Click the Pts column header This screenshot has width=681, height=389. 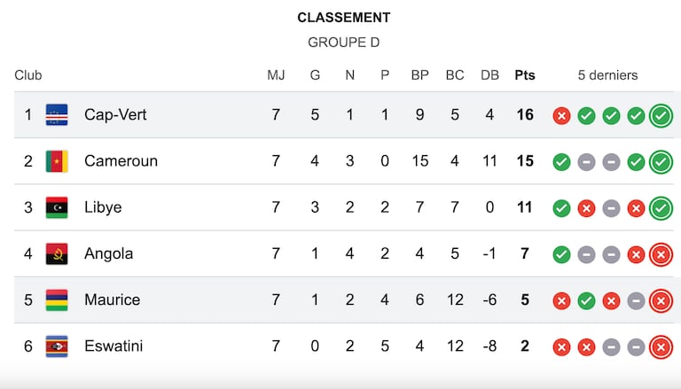pyautogui.click(x=525, y=75)
